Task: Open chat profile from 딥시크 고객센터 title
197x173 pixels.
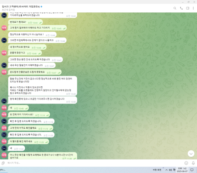Action: 21,7
